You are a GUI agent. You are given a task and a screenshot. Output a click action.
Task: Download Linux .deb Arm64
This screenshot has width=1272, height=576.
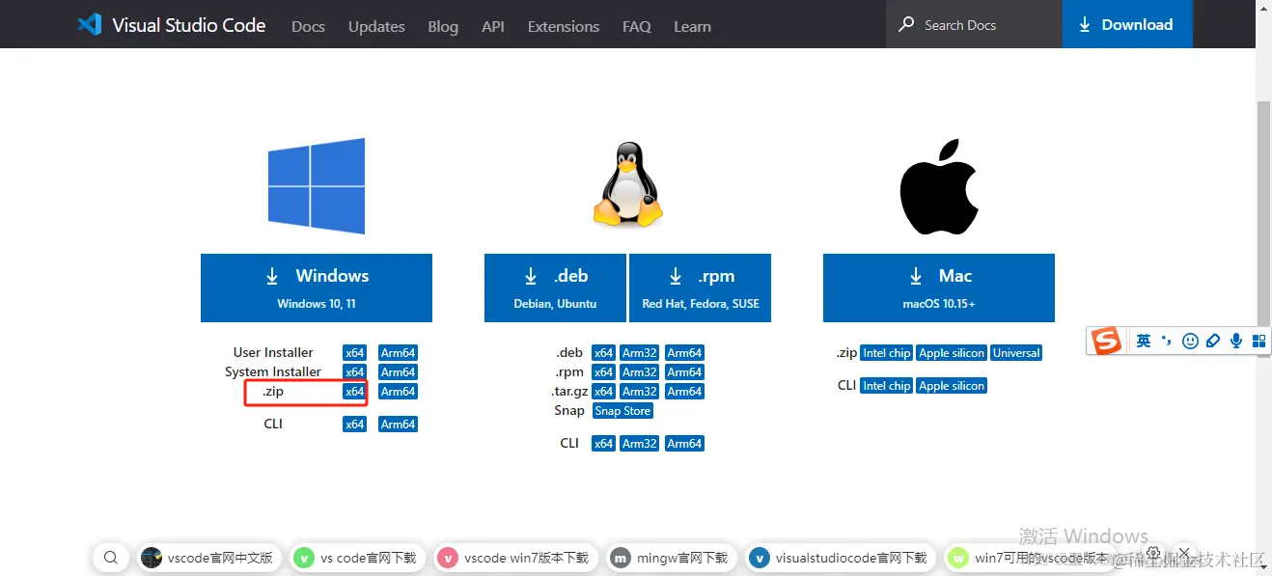[x=684, y=353]
